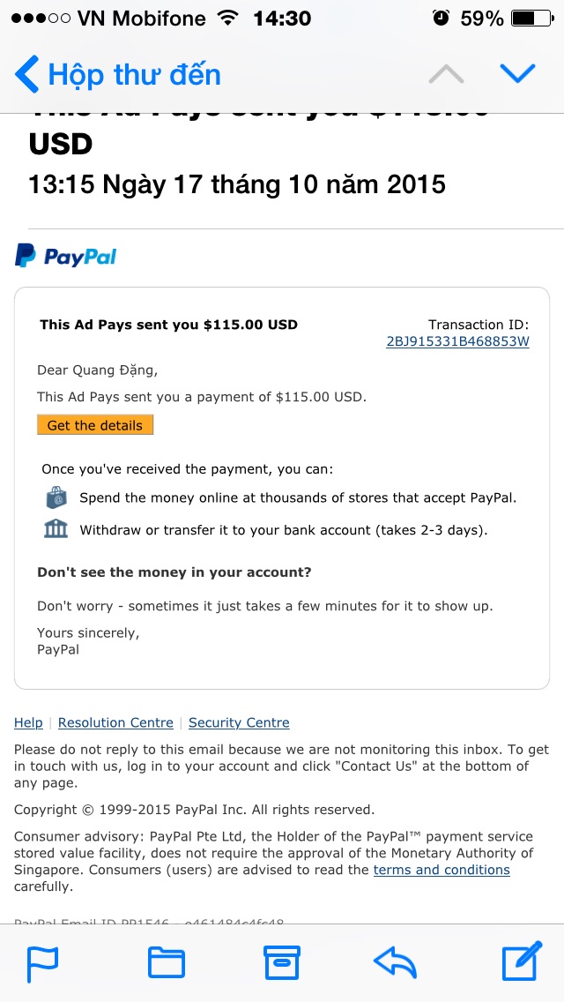Go to next message with down arrow
Screen dimensions: 564x1002
coord(517,74)
